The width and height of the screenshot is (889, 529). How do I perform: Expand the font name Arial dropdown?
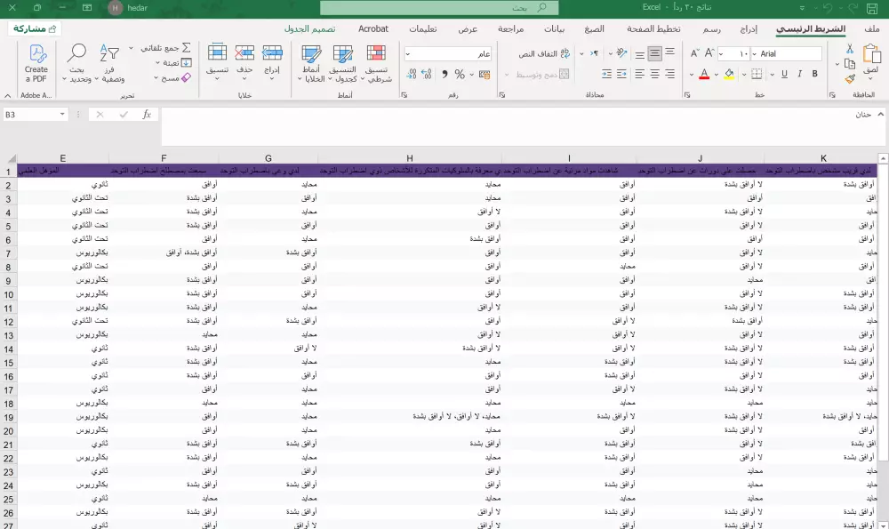(754, 53)
